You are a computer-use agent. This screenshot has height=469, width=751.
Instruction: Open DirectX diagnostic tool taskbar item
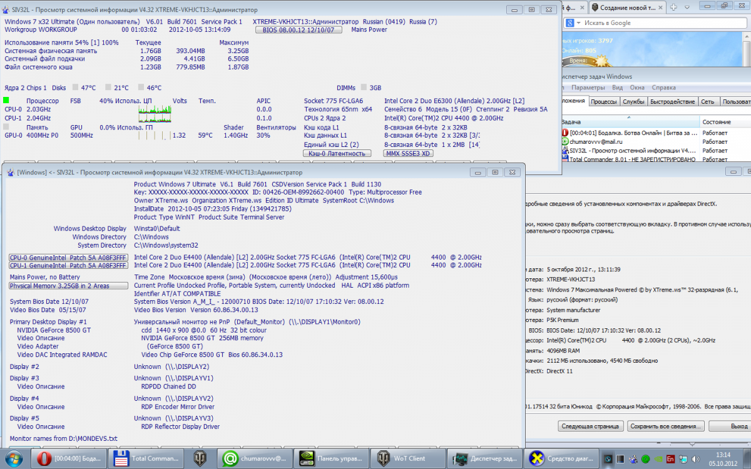tap(560, 458)
